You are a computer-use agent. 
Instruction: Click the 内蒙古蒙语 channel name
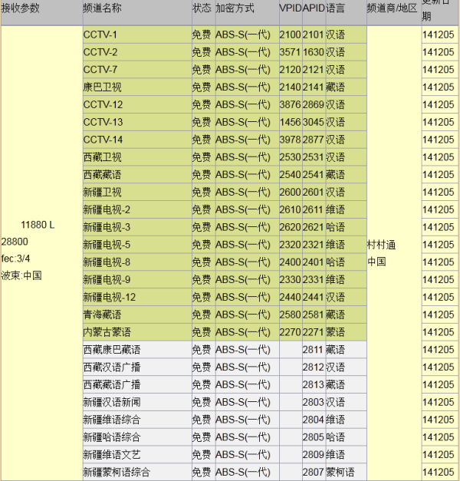(x=107, y=332)
